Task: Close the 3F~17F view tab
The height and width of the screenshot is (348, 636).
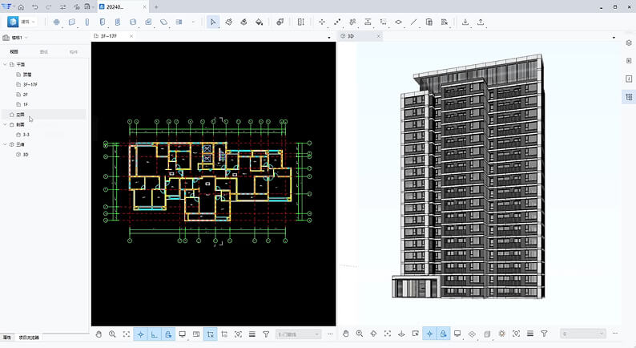Action: 131,37
